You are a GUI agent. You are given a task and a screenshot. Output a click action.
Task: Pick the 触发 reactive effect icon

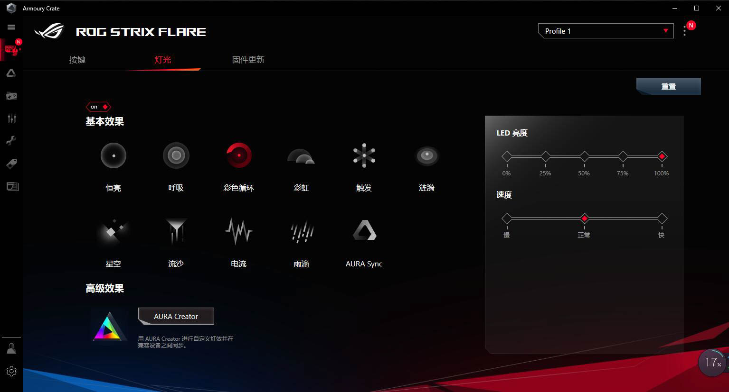(x=364, y=155)
